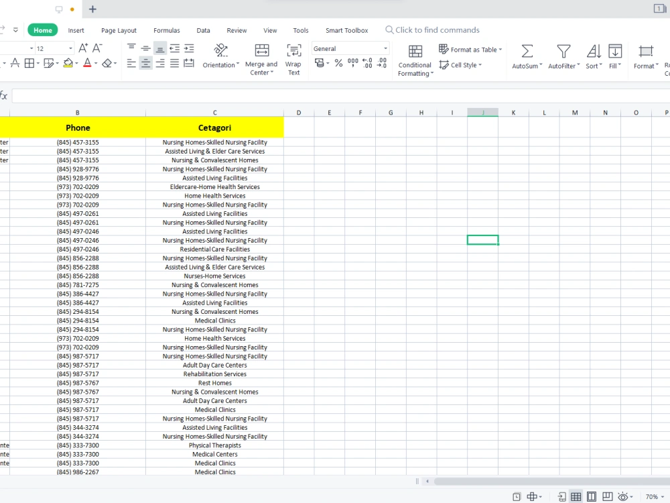Open Format as Table options
Image resolution: width=670 pixels, height=503 pixels.
coord(470,49)
